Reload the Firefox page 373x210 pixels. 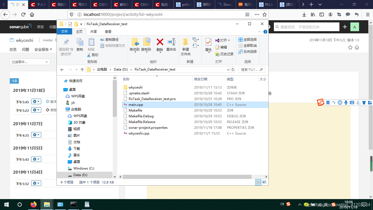[x=23, y=14]
